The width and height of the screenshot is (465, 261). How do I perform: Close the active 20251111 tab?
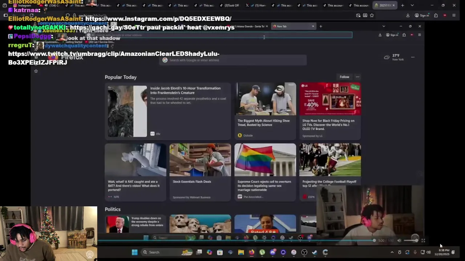point(393,5)
